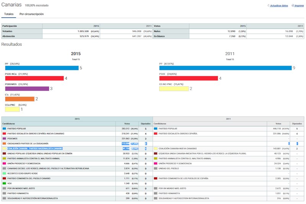The height and width of the screenshot is (204, 306).
Task: Click the yellow CC-NC-PNC bar in 2011 chart
Action: click(174, 89)
